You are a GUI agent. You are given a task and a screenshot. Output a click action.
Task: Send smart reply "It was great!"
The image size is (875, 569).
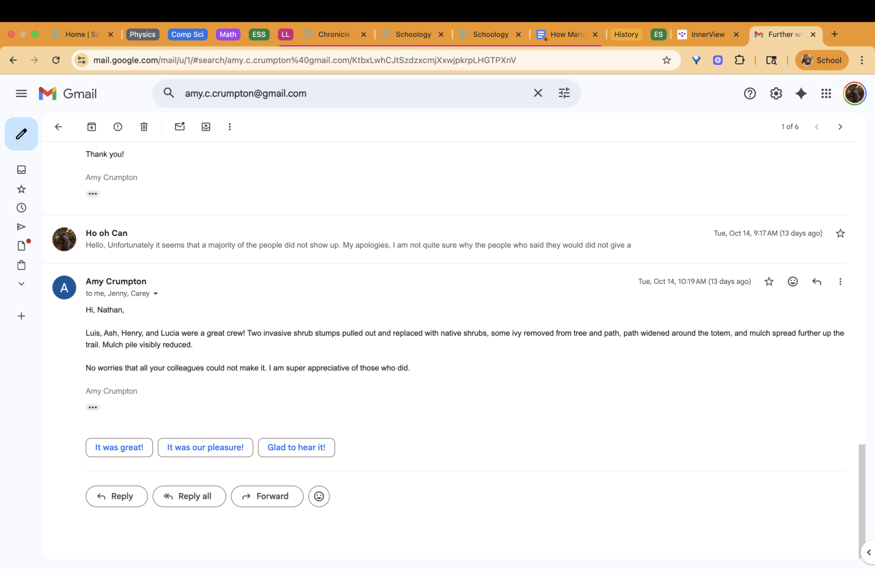(119, 447)
